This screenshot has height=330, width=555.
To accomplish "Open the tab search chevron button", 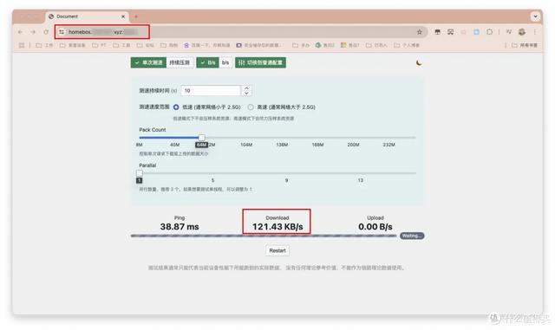I will click(x=535, y=16).
